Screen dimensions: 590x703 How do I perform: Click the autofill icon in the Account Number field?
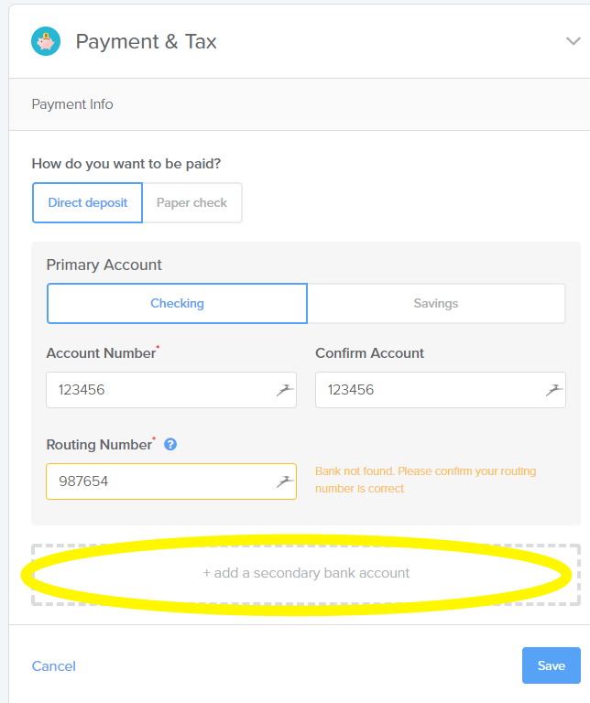284,390
